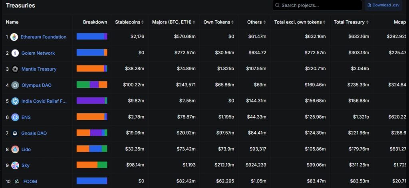Click the Olympus DAO logo icon
This screenshot has height=188, width=409.
tap(15, 85)
